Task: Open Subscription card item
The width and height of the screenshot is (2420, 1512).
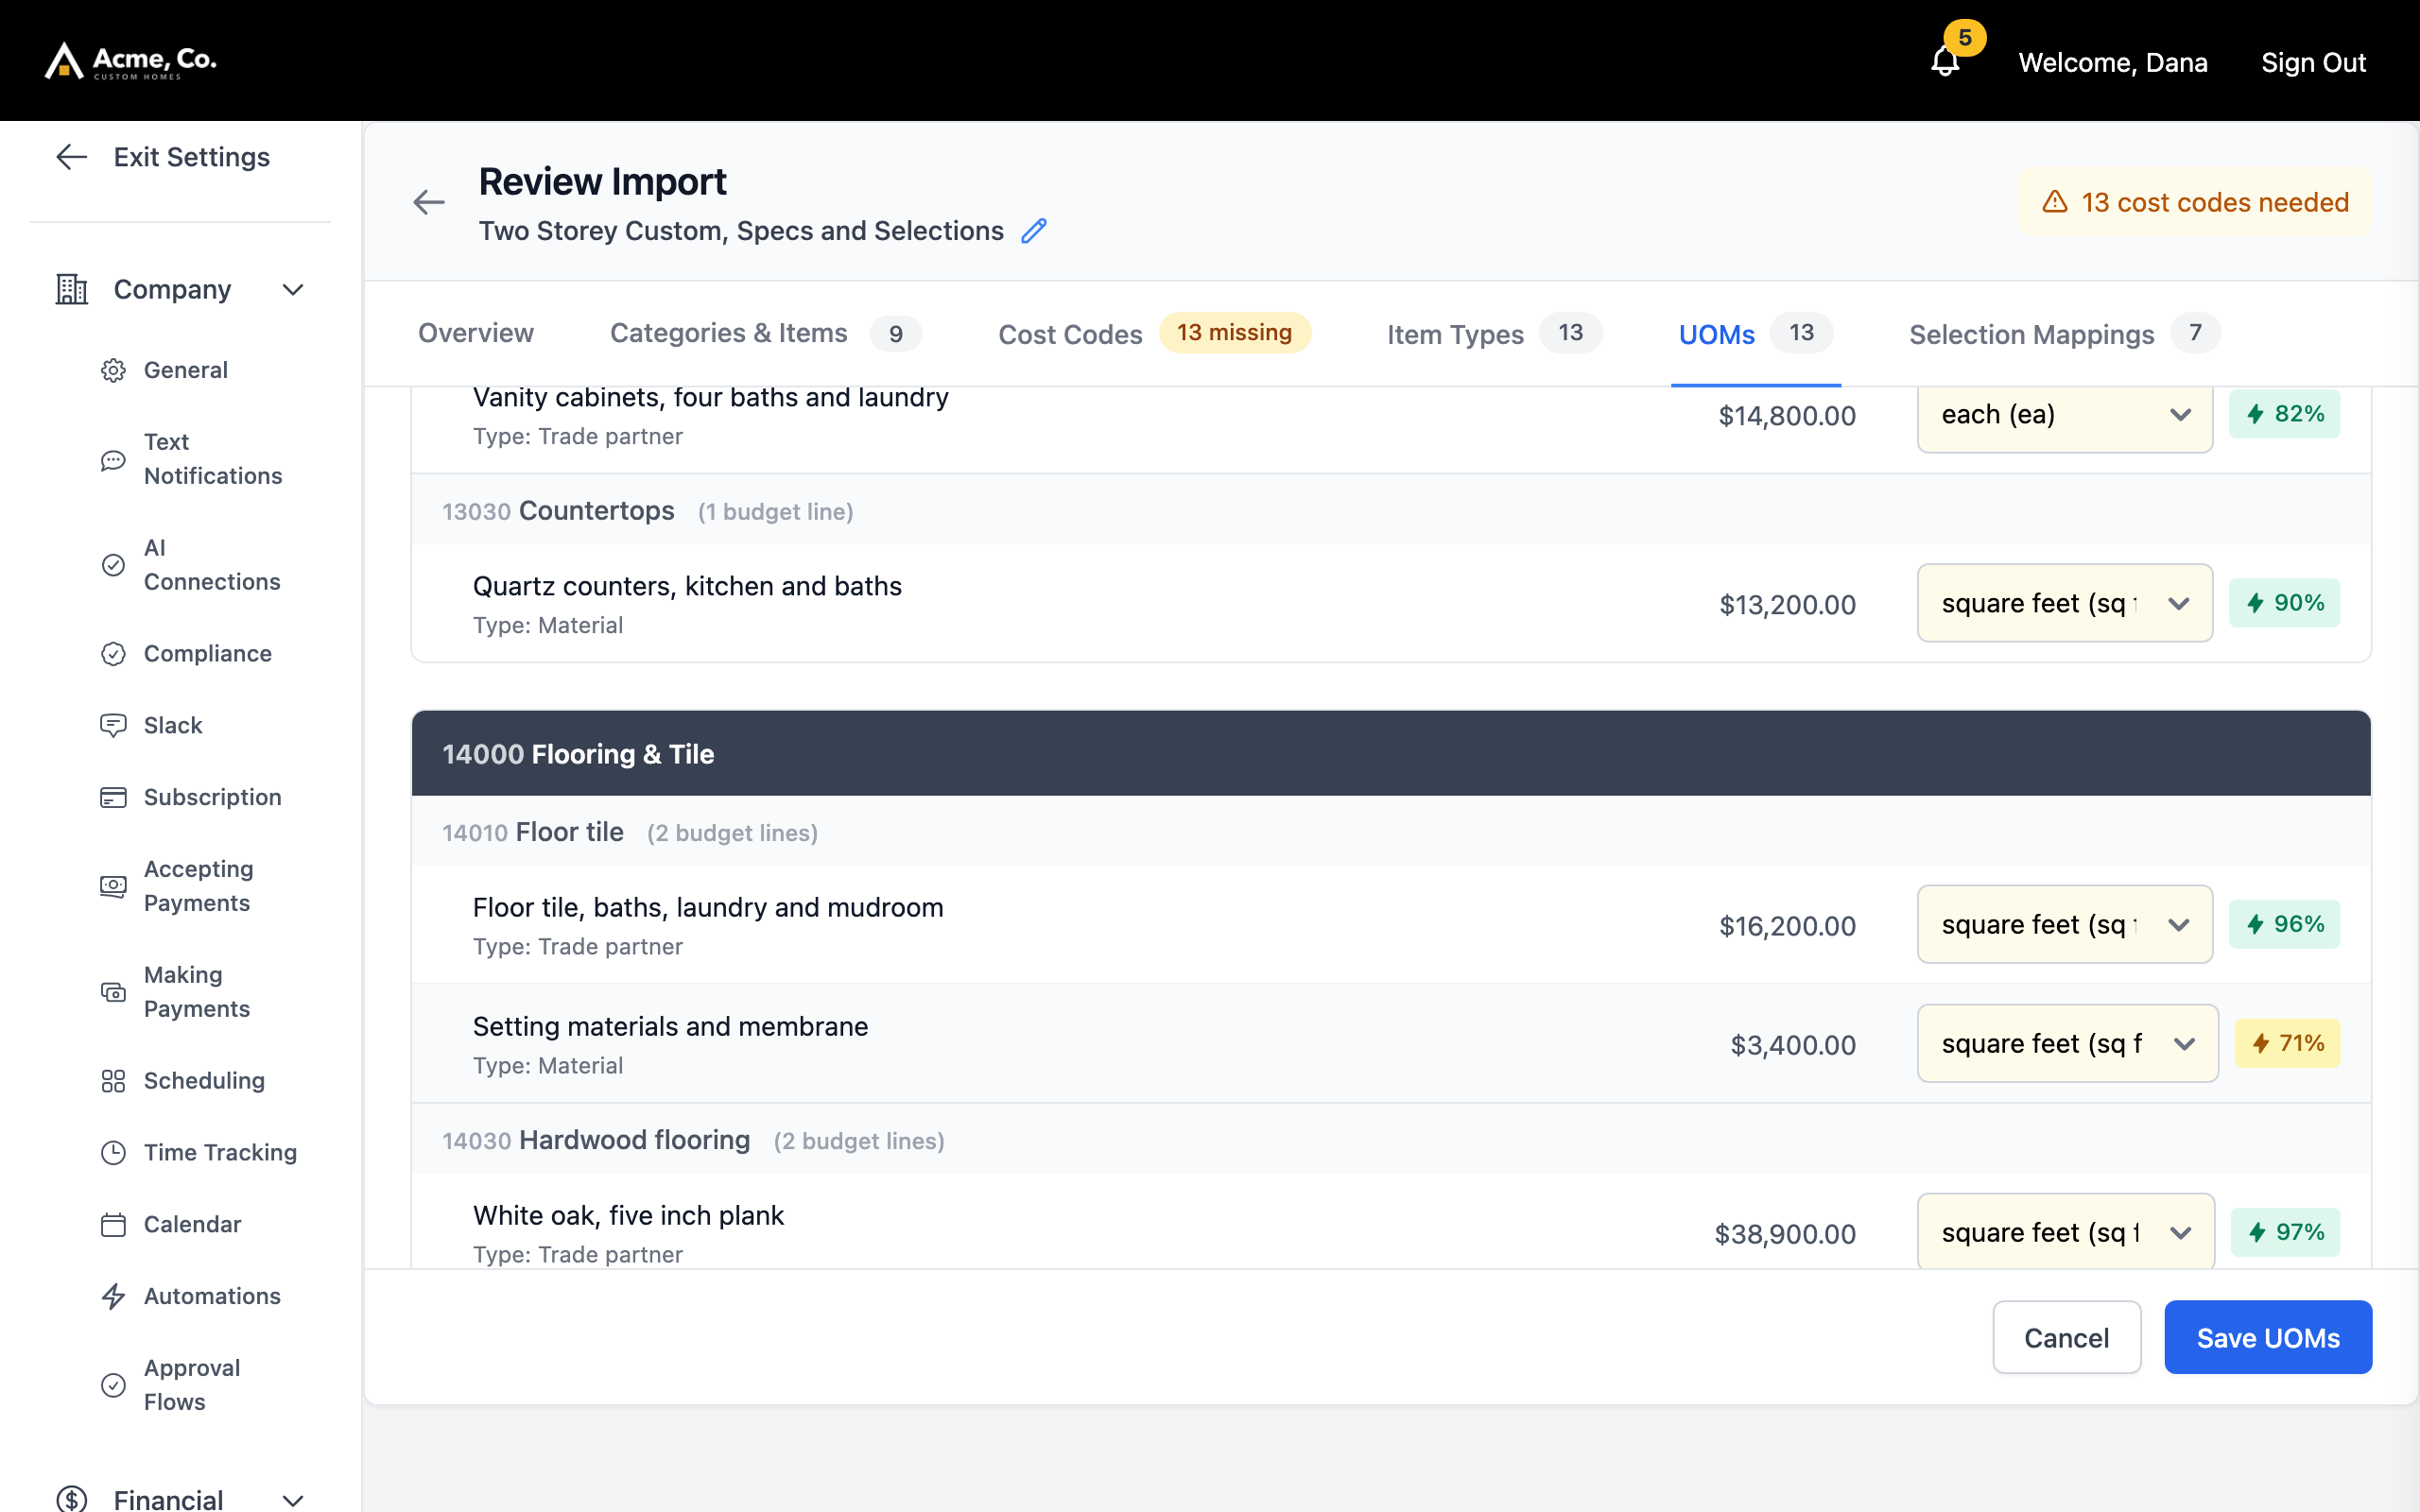Action: pos(212,797)
